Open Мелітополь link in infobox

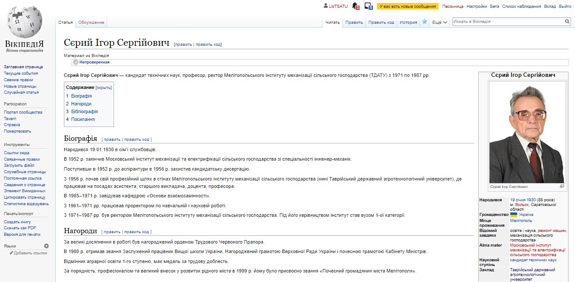[x=521, y=221]
